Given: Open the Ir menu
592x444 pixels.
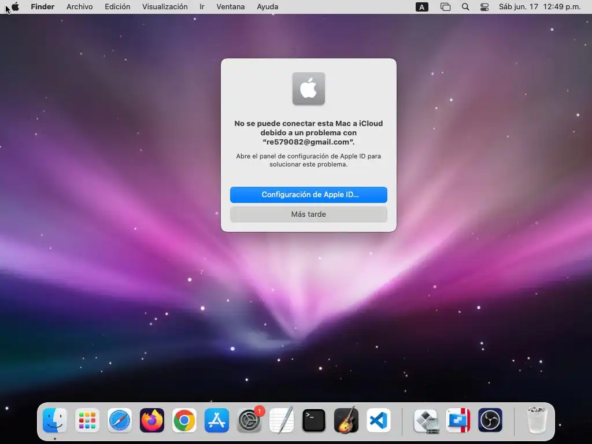Looking at the screenshot, I should 202,7.
